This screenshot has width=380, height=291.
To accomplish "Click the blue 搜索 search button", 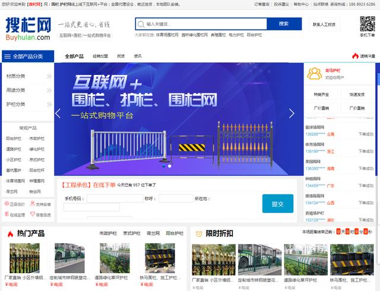I will (x=284, y=24).
